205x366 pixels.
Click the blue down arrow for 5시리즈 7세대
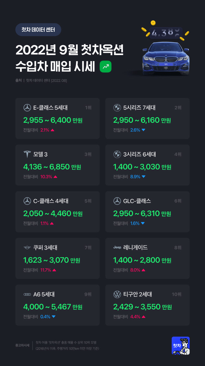click(144, 130)
